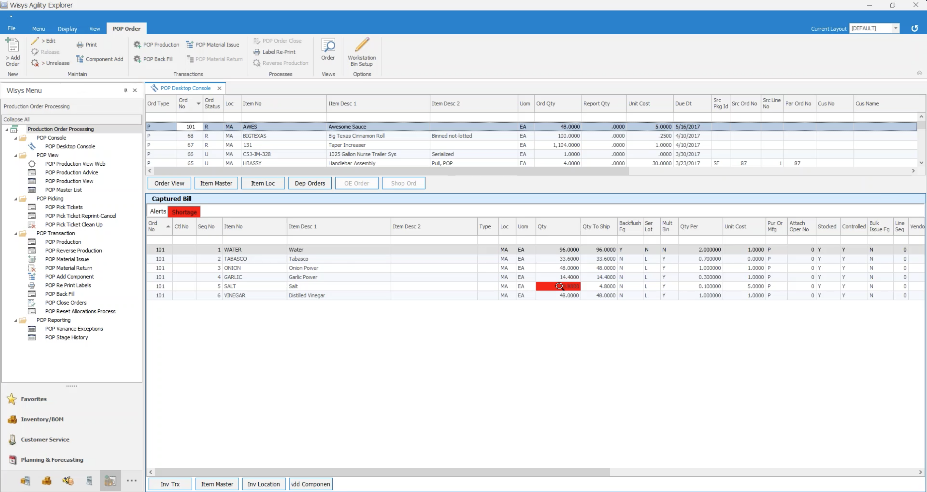Select the BIGTEXAS order row 68
Screen dimensions: 927x492
pos(532,136)
